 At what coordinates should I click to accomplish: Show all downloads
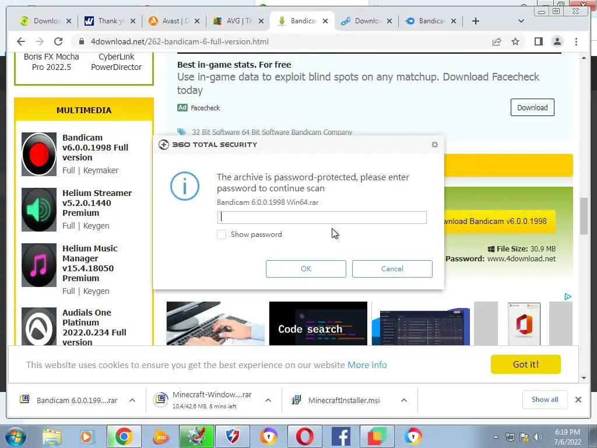pyautogui.click(x=545, y=400)
